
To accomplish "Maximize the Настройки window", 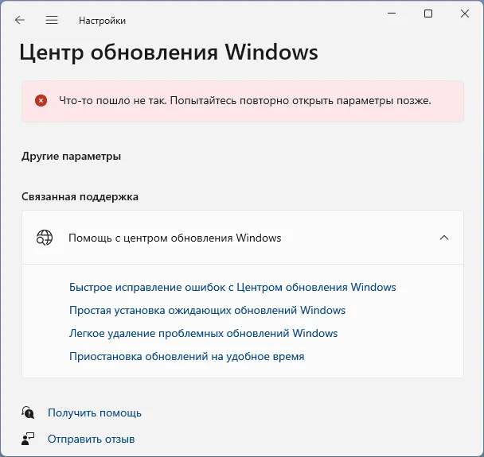I will [x=428, y=14].
